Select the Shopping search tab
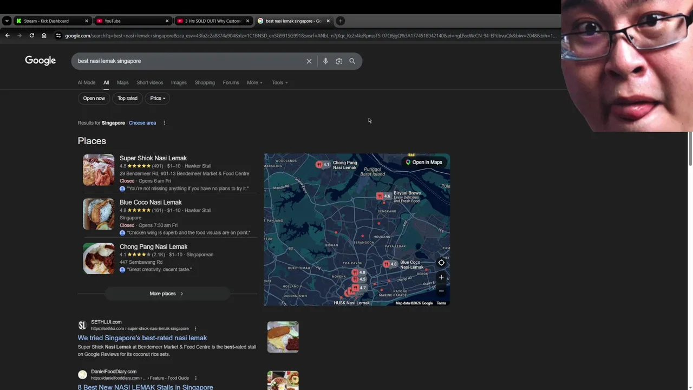 pyautogui.click(x=205, y=83)
